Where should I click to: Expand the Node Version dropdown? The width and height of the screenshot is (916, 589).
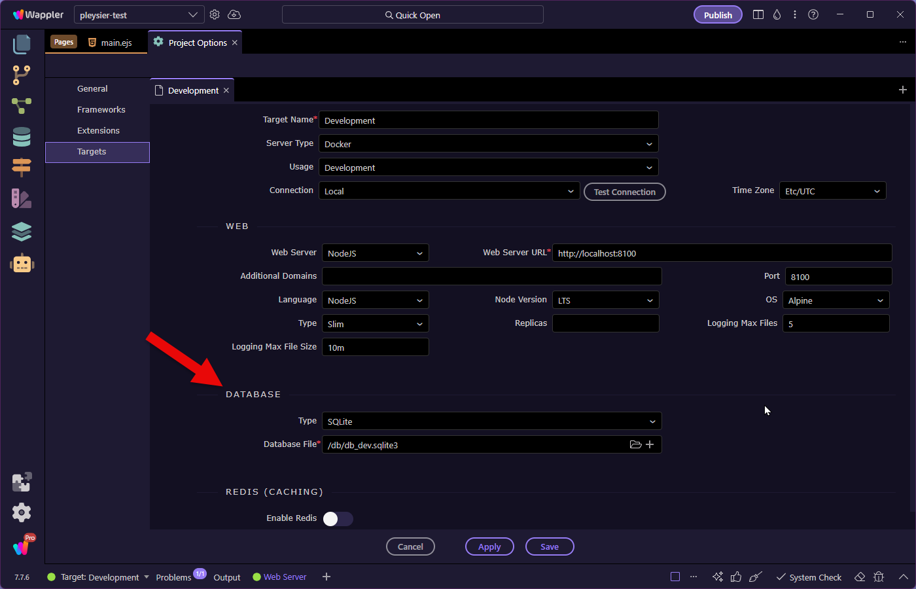(605, 300)
